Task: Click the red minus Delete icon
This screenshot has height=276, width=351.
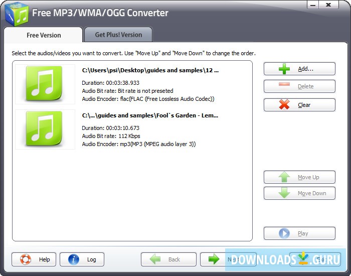Action: (x=284, y=84)
